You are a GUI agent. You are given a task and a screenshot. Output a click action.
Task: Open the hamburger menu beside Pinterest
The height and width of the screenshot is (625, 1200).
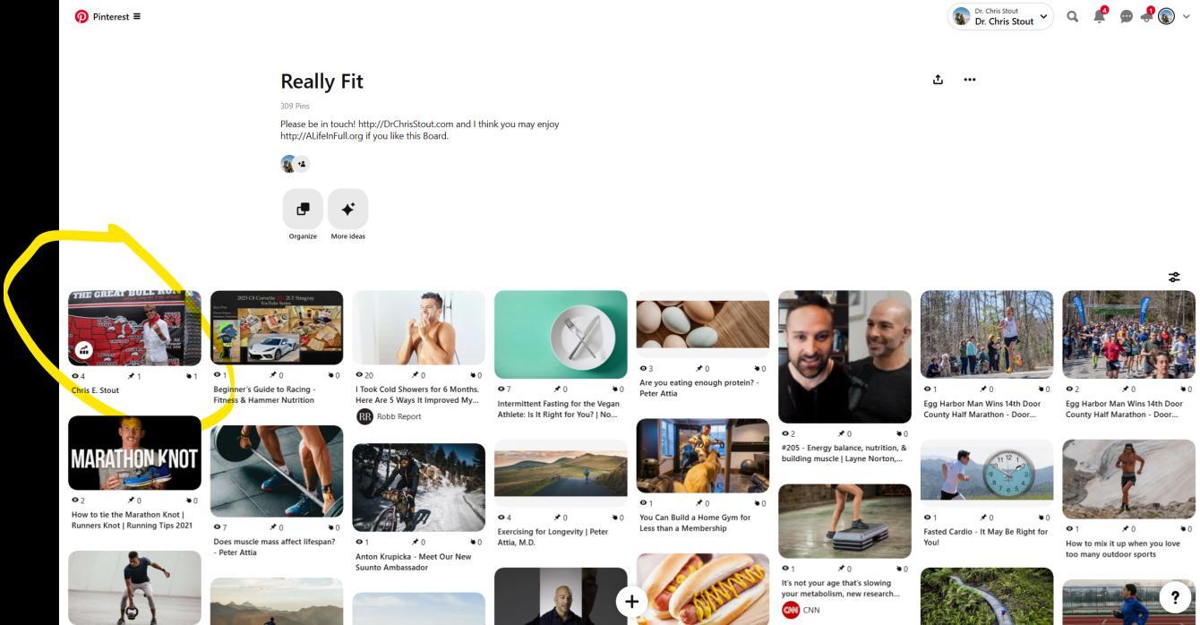137,16
